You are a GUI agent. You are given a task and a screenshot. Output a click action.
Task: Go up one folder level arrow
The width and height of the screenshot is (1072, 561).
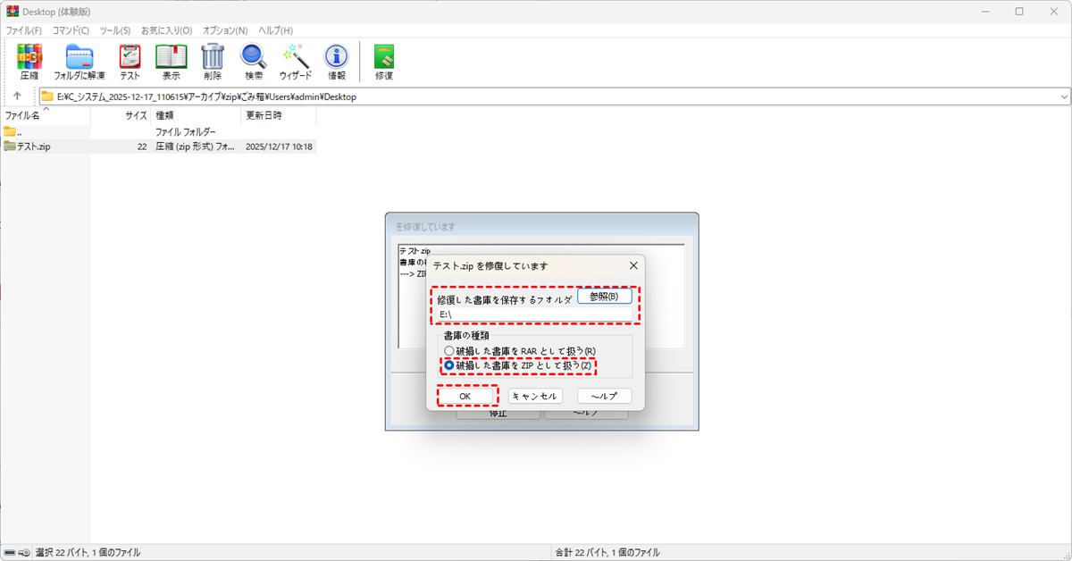(17, 96)
